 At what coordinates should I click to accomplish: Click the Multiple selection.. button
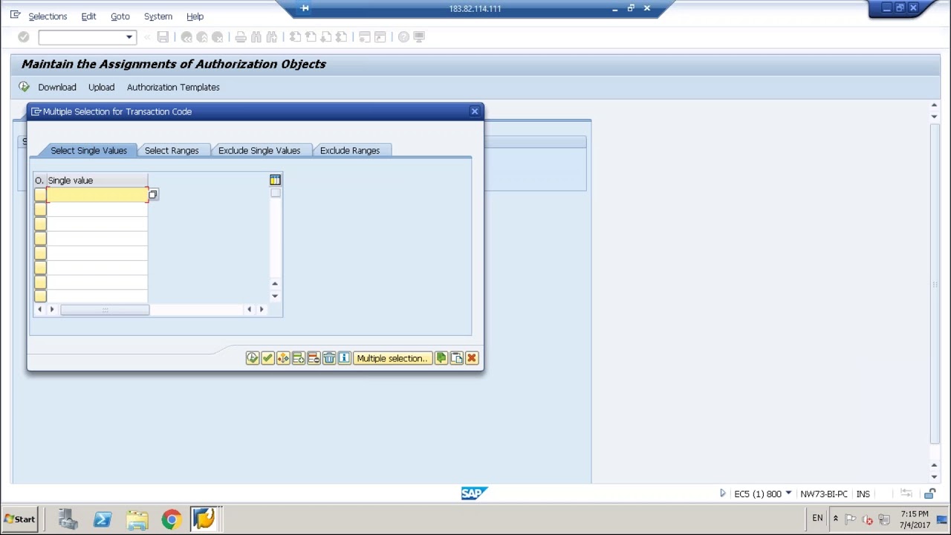[392, 358]
